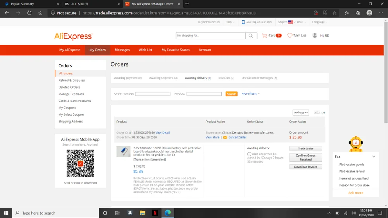Open Refund & Disputes in sidebar
Image resolution: width=388 pixels, height=218 pixels.
(71, 80)
